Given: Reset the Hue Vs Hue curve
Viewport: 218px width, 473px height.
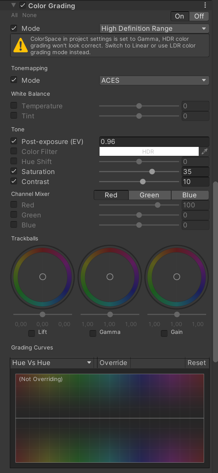Looking at the screenshot, I should point(197,363).
